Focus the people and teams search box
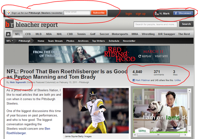Viewport: 198px width, 139px height. click(x=155, y=24)
